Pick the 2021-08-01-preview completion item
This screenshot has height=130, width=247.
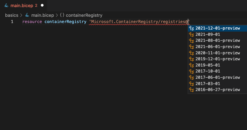point(218,40)
